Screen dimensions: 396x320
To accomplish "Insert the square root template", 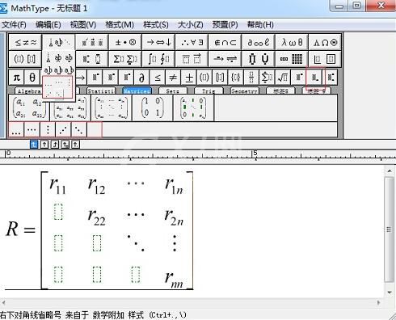I will tap(283, 78).
